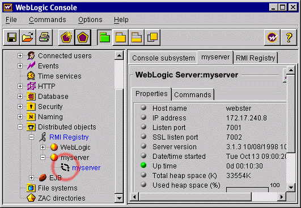Expand the HTTP tree node

click(20, 86)
